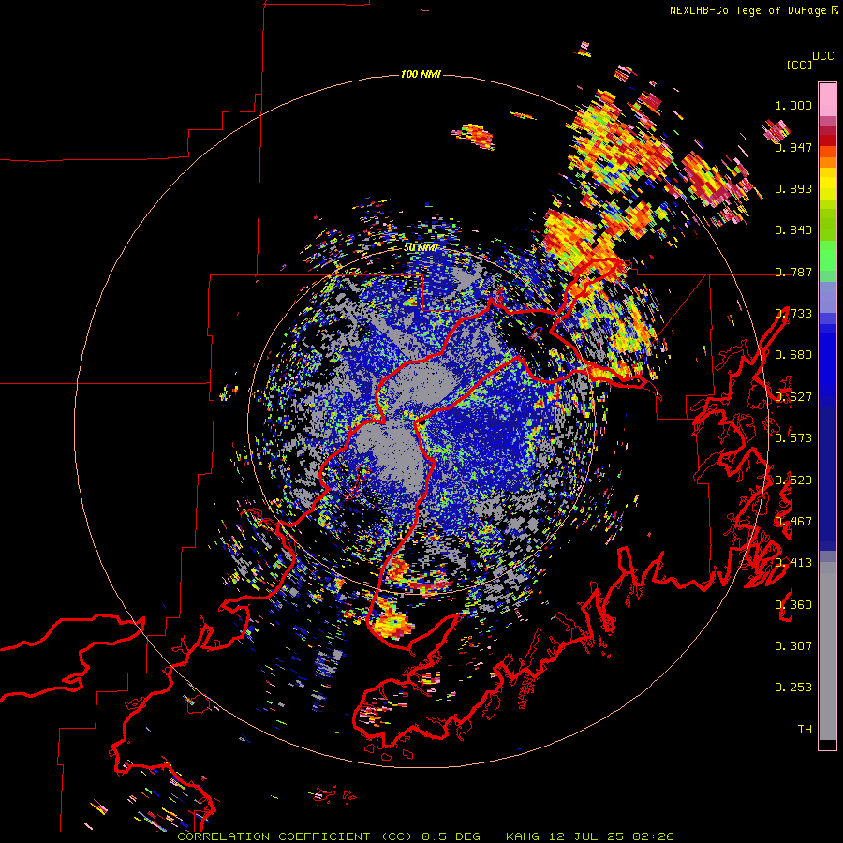Click the [CC] legend unit label
The width and height of the screenshot is (843, 843).
pos(799,65)
